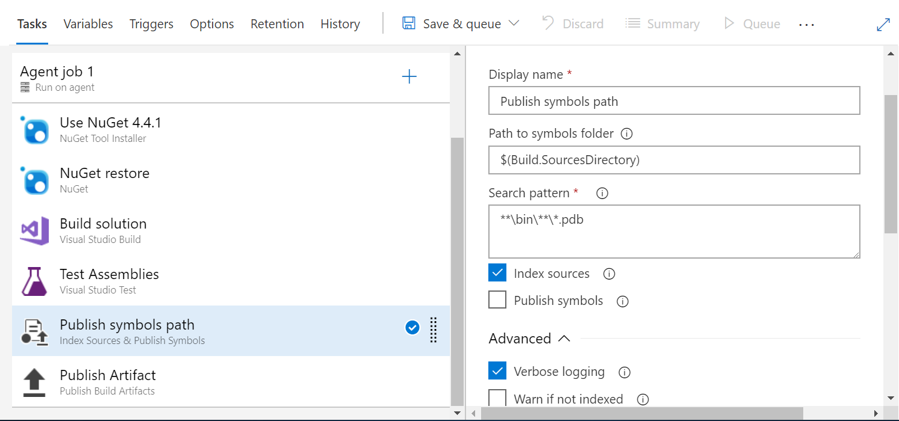Show info for Index sources
Image resolution: width=899 pixels, height=421 pixels.
coord(609,274)
